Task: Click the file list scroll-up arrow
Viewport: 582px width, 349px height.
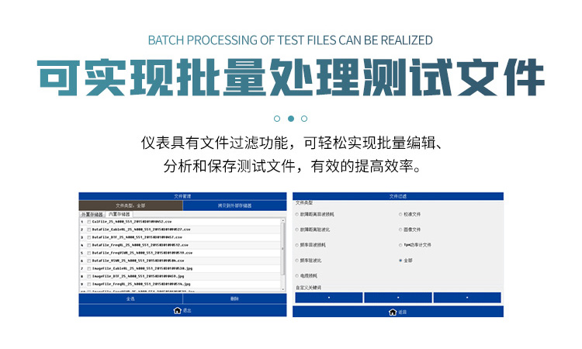Action: pos(283,221)
